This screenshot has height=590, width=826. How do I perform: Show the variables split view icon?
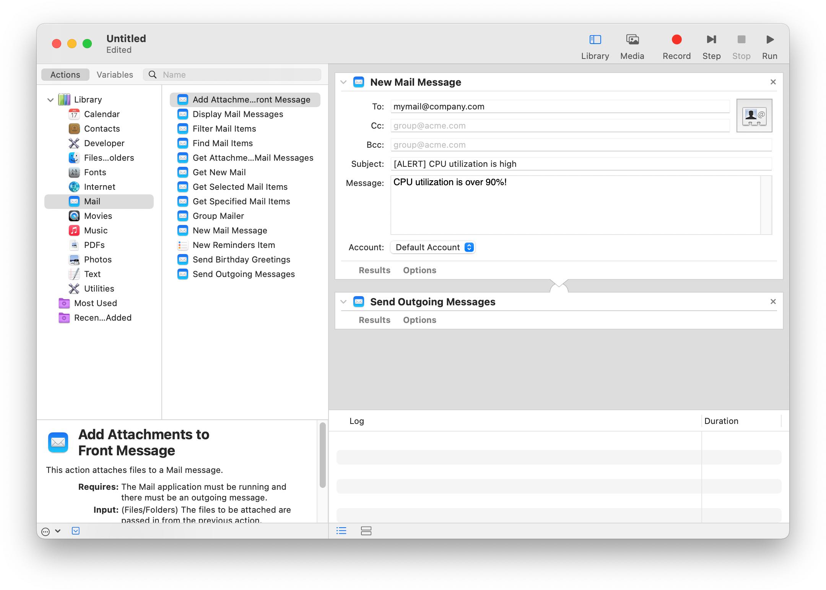[x=366, y=531]
